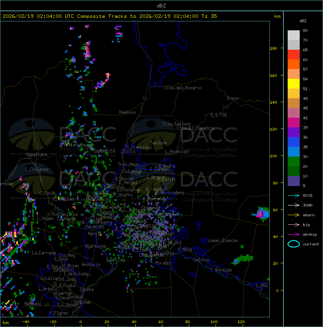Click the magenta eb+bip arrow icon

point(293,235)
